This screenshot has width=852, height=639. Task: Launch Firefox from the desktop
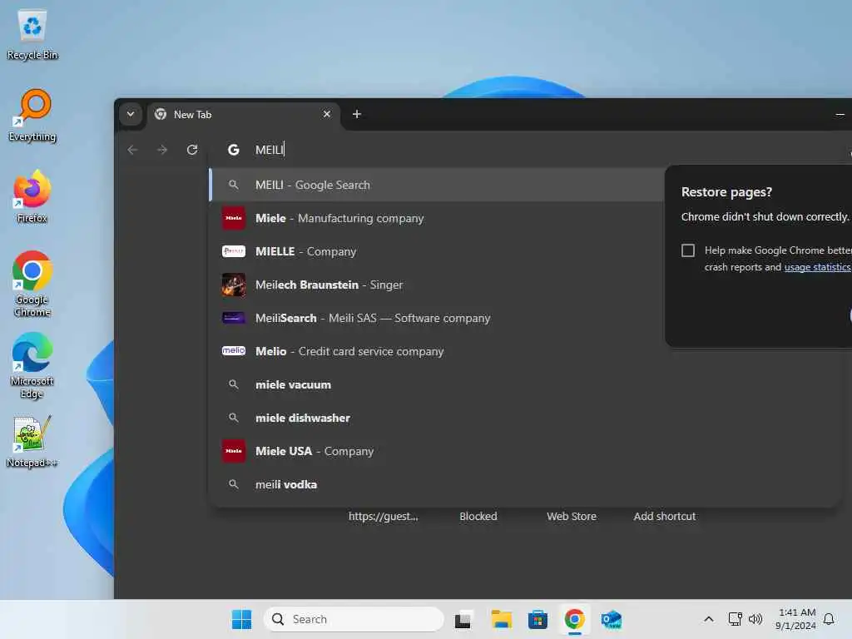(32, 196)
